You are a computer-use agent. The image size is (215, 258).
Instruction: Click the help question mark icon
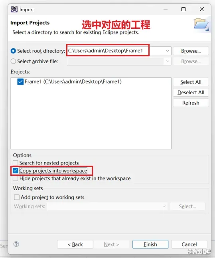coord(16,244)
